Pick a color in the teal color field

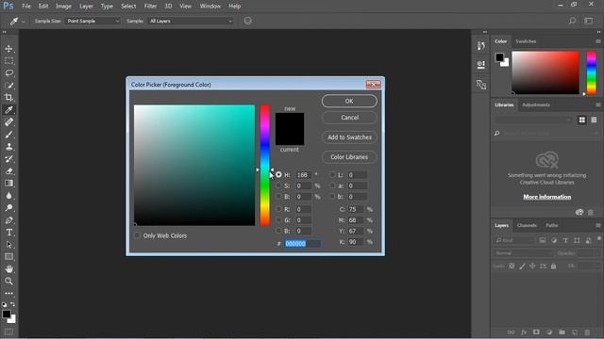click(194, 166)
